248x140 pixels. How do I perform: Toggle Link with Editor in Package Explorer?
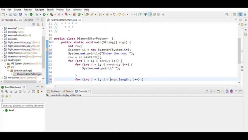coord(38,24)
